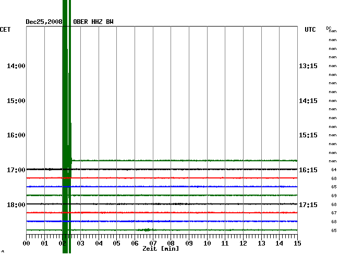Viewport: 339px width, 257px height.
Task: Click minute label 04 on the axis
Action: coord(99,243)
